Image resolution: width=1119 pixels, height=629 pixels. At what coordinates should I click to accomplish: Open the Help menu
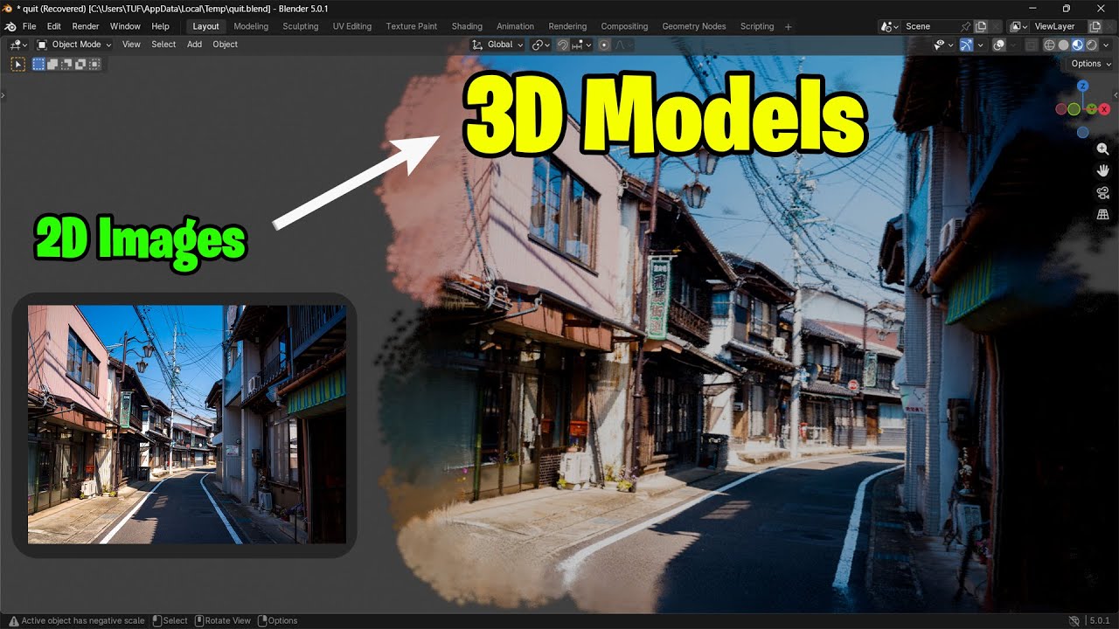161,26
